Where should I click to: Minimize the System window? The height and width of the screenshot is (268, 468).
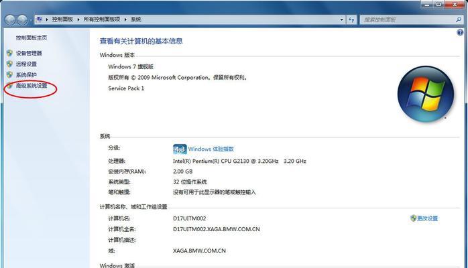tap(427, 4)
